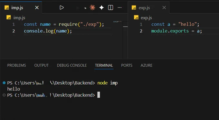Open the sparkle AI assistant icon
Image resolution: width=219 pixels, height=120 pixels.
[x=101, y=7]
